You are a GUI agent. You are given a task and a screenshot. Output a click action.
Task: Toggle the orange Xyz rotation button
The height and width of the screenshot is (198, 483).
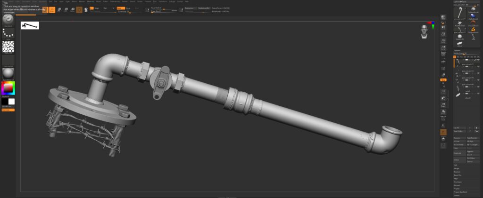point(443,80)
